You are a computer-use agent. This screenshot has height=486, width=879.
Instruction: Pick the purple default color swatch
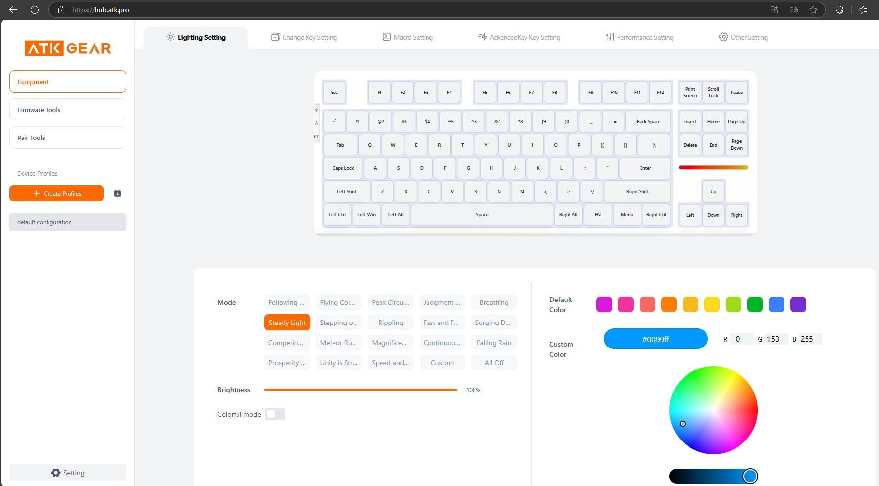coord(798,304)
